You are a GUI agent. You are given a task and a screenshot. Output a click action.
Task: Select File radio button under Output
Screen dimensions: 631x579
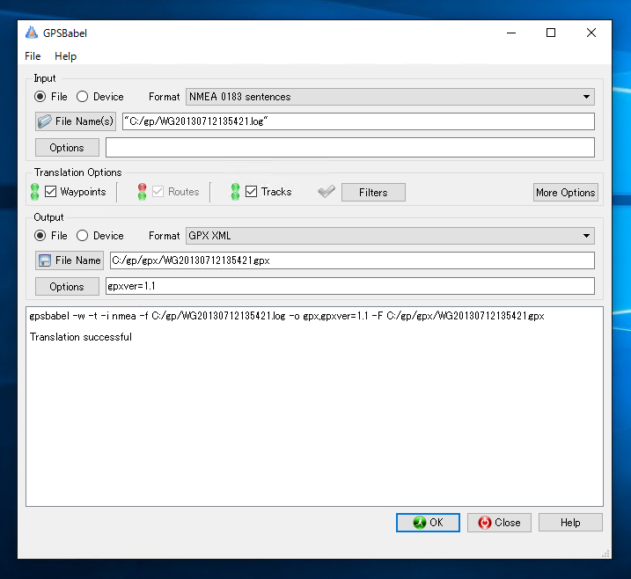pyautogui.click(x=40, y=235)
